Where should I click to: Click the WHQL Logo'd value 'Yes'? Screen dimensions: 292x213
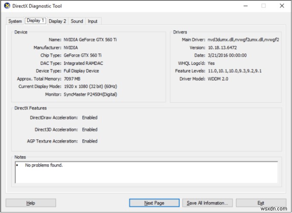tap(211, 63)
